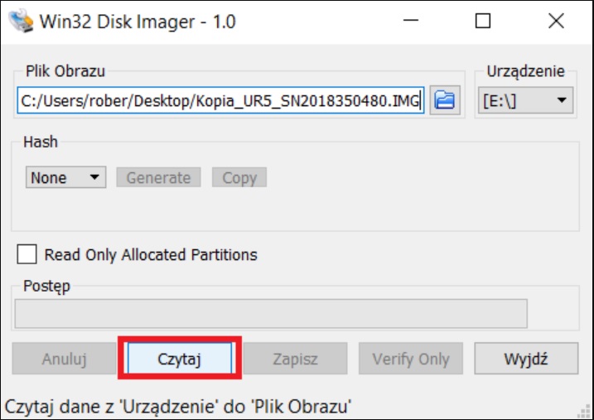Screen dimensions: 594x420
Task: Close the Win32 Disk Imager window
Action: 556,21
